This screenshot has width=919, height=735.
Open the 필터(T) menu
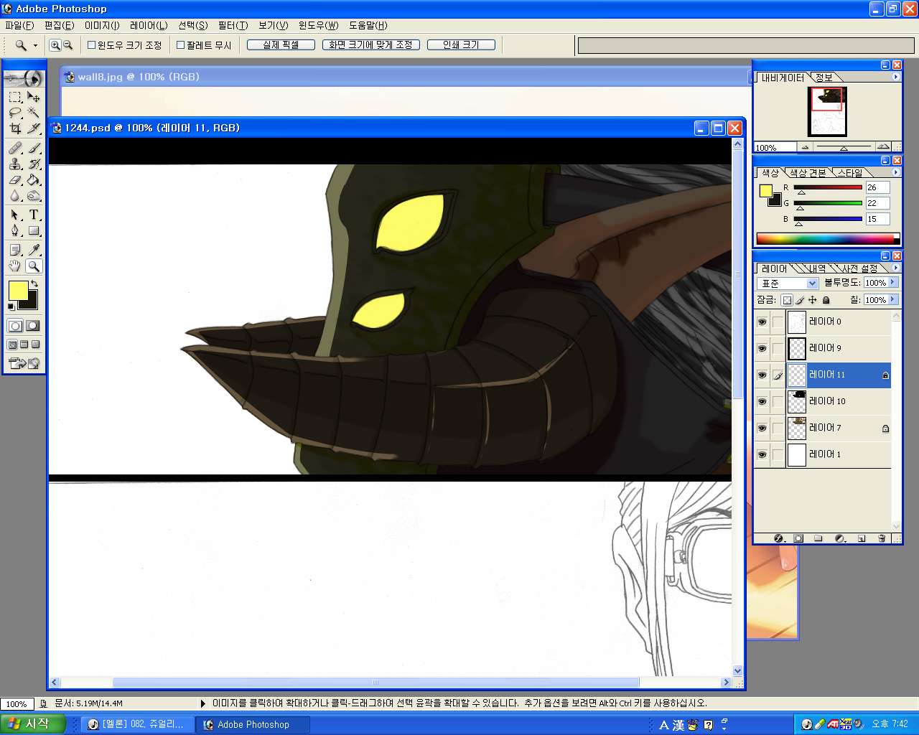233,25
